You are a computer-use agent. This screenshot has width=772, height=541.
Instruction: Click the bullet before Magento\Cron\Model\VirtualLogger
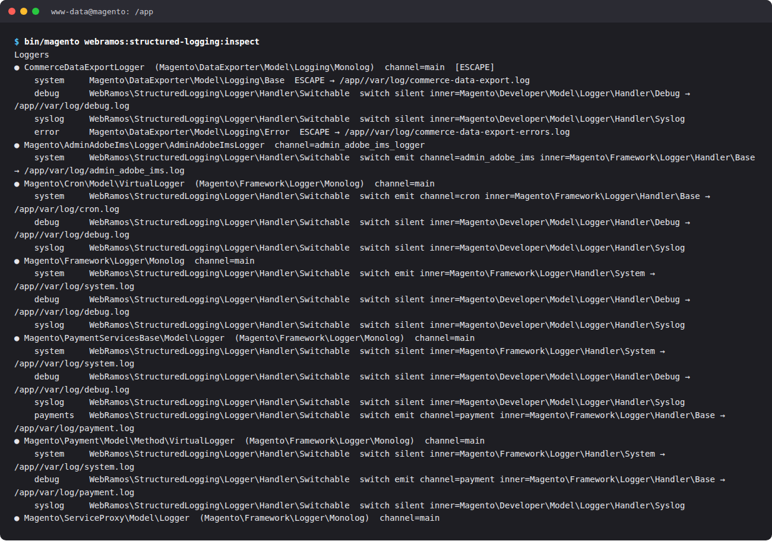point(17,184)
